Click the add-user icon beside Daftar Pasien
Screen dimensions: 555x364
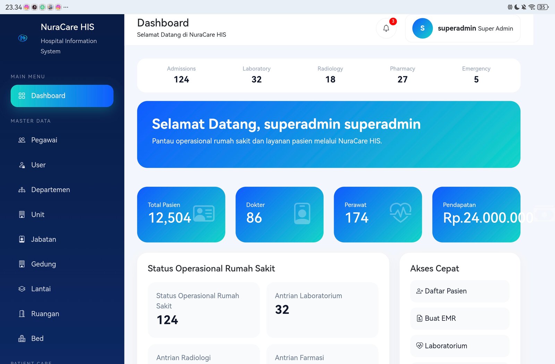coord(419,291)
